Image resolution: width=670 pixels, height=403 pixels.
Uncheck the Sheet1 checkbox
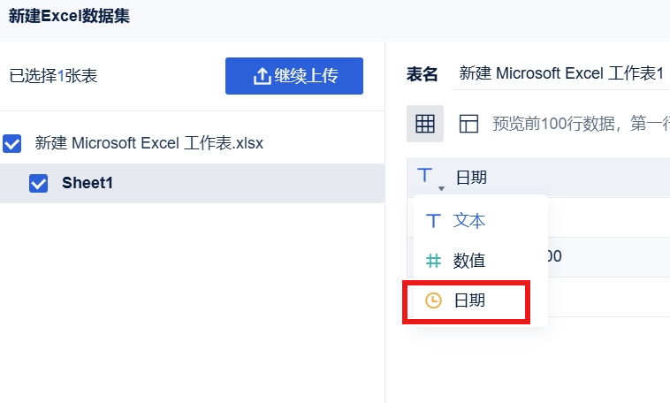point(39,183)
